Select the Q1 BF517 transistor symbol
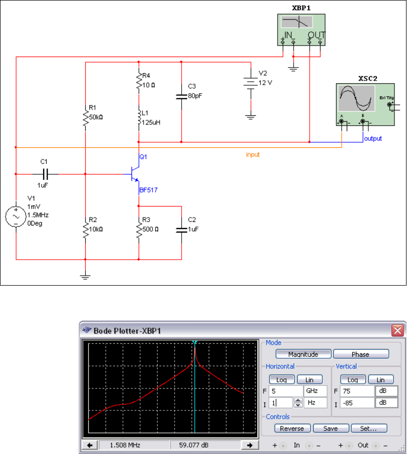This screenshot has width=407, height=454. click(x=133, y=174)
